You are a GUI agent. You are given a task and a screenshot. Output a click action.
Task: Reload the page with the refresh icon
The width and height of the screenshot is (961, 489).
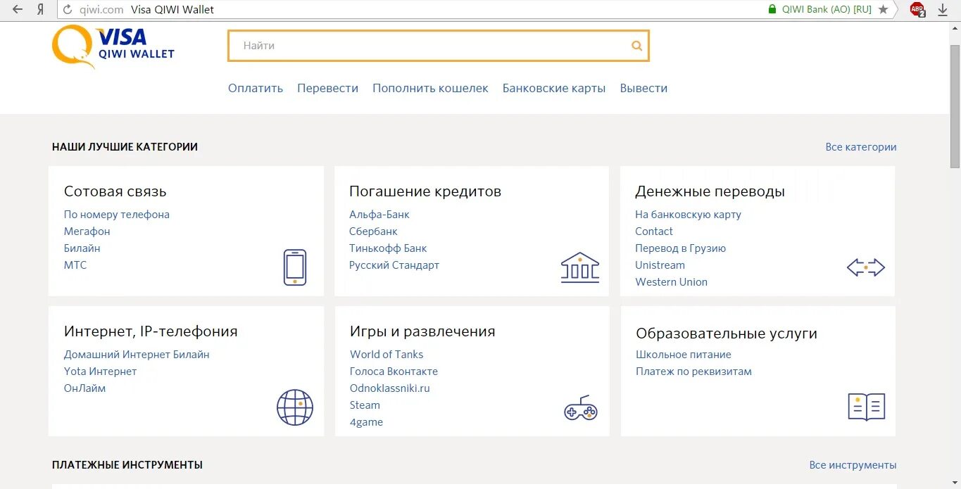(x=68, y=9)
